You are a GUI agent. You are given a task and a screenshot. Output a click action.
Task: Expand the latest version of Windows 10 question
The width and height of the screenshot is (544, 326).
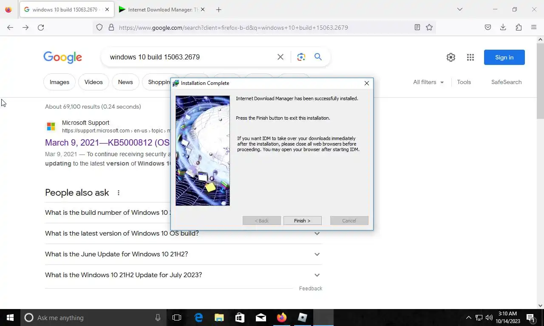coord(183,233)
